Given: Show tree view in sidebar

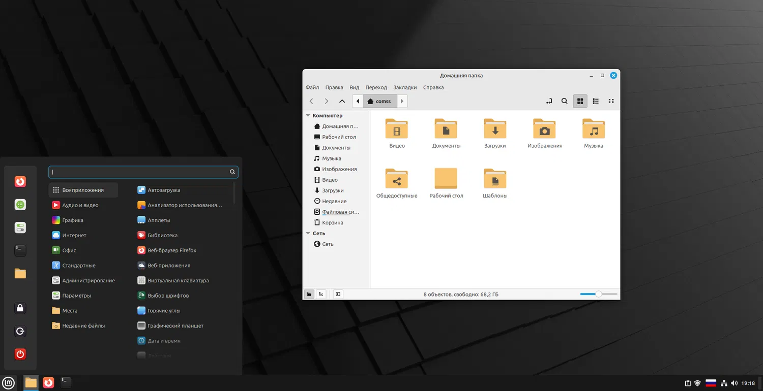Looking at the screenshot, I should tap(321, 294).
